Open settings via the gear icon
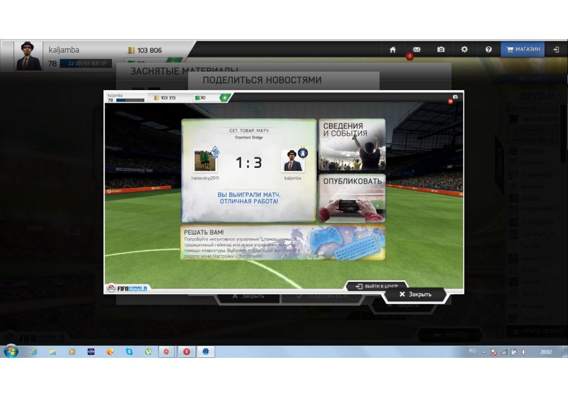This screenshot has width=568, height=397. click(465, 50)
